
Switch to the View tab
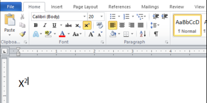point(199,7)
